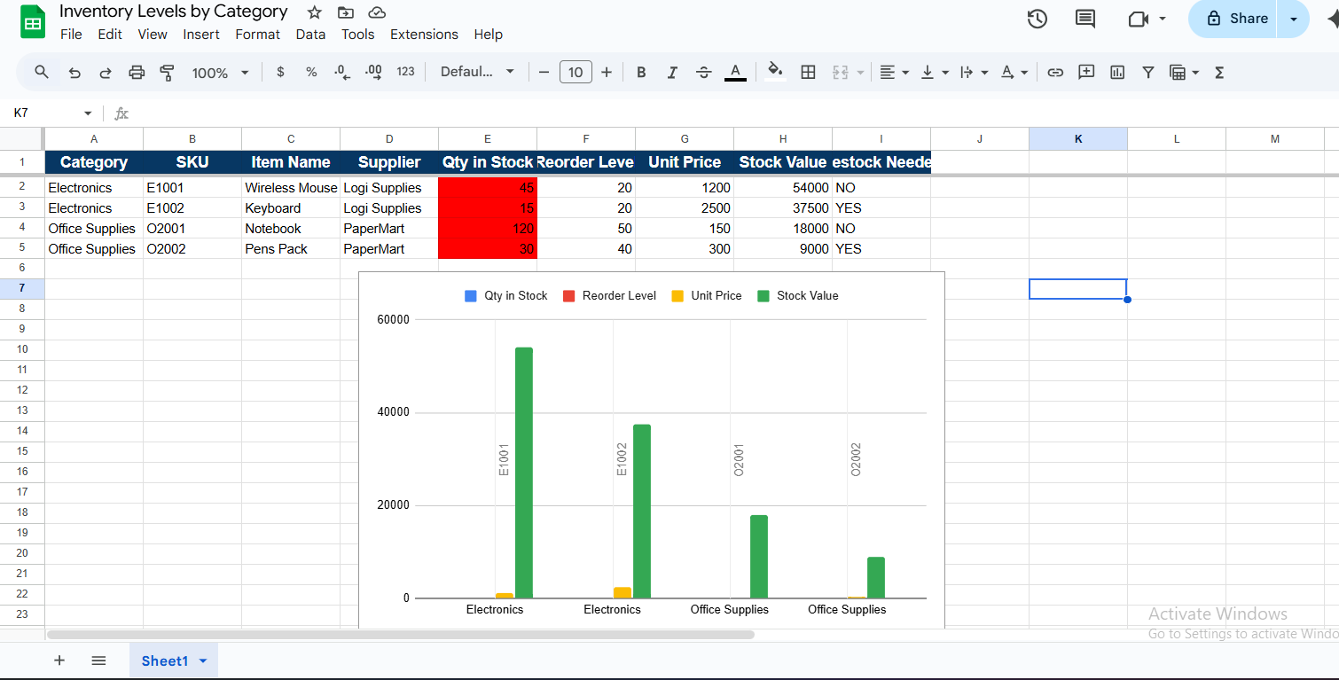This screenshot has height=680, width=1339.
Task: Click inside the formula bar
Action: click(x=355, y=113)
